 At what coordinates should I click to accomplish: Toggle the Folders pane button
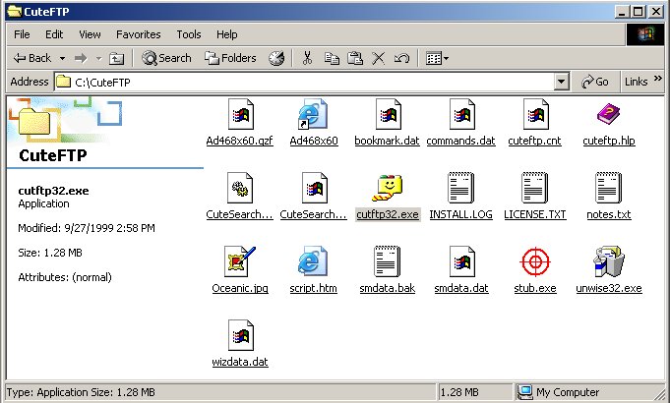tap(230, 58)
